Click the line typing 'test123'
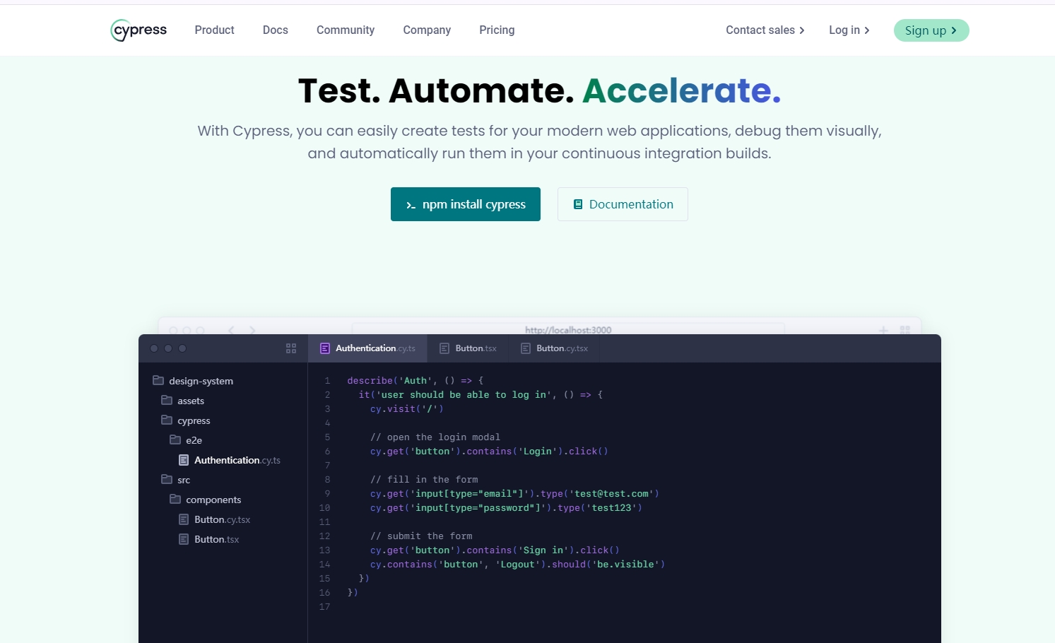The width and height of the screenshot is (1055, 643). point(506,507)
